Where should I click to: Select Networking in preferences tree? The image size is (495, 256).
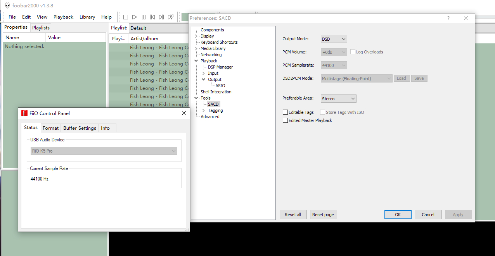pyautogui.click(x=211, y=55)
